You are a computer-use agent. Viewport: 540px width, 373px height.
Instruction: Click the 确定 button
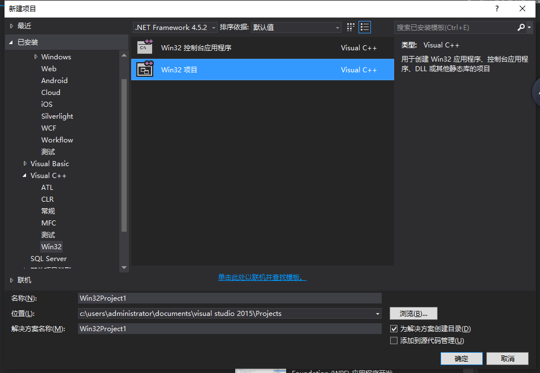[461, 358]
